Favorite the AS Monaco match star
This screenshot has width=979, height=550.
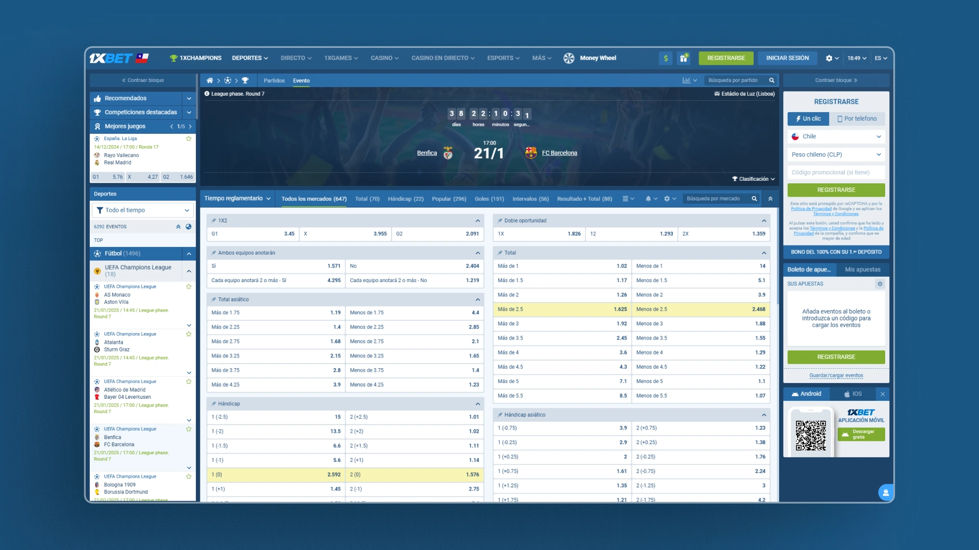pyautogui.click(x=189, y=287)
